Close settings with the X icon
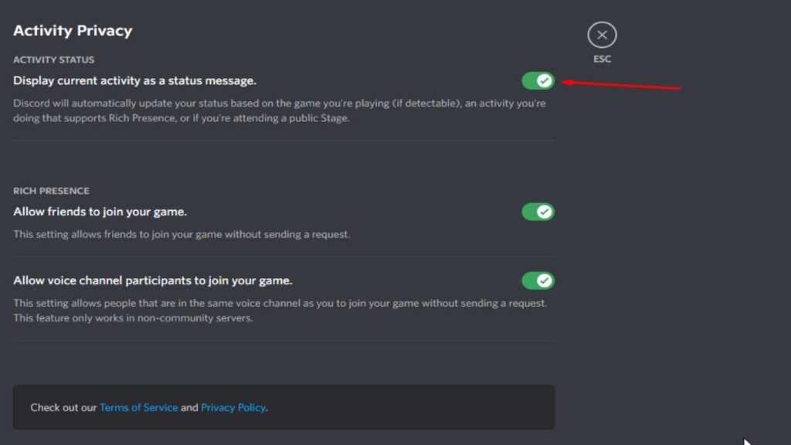The height and width of the screenshot is (445, 791). (x=602, y=35)
